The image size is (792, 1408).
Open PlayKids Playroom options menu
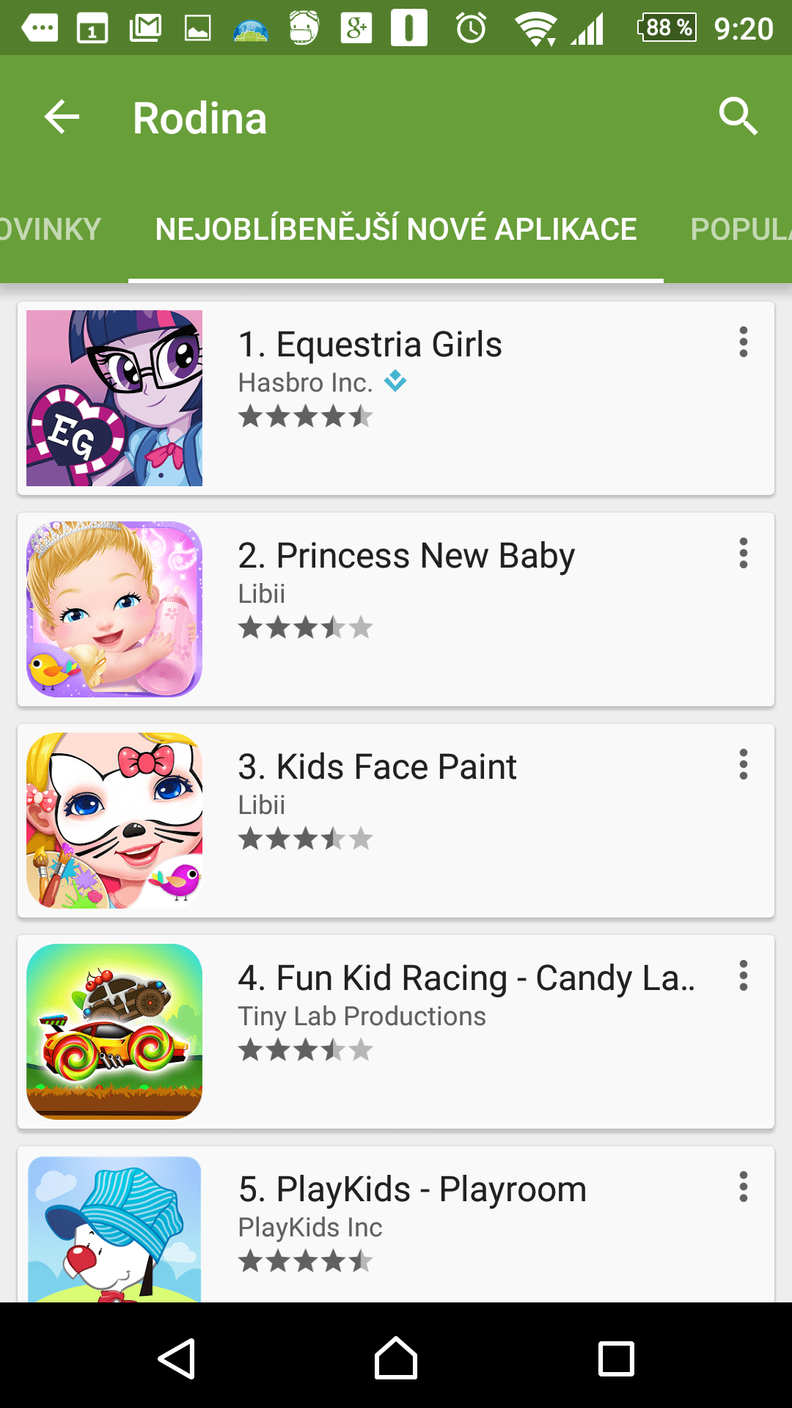[x=743, y=1187]
